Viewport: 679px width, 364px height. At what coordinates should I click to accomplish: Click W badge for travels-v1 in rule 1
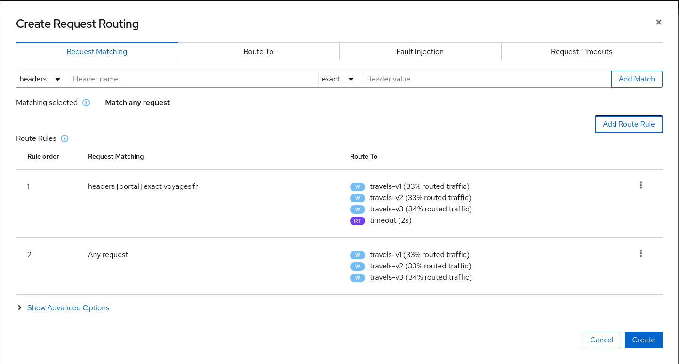coord(357,187)
